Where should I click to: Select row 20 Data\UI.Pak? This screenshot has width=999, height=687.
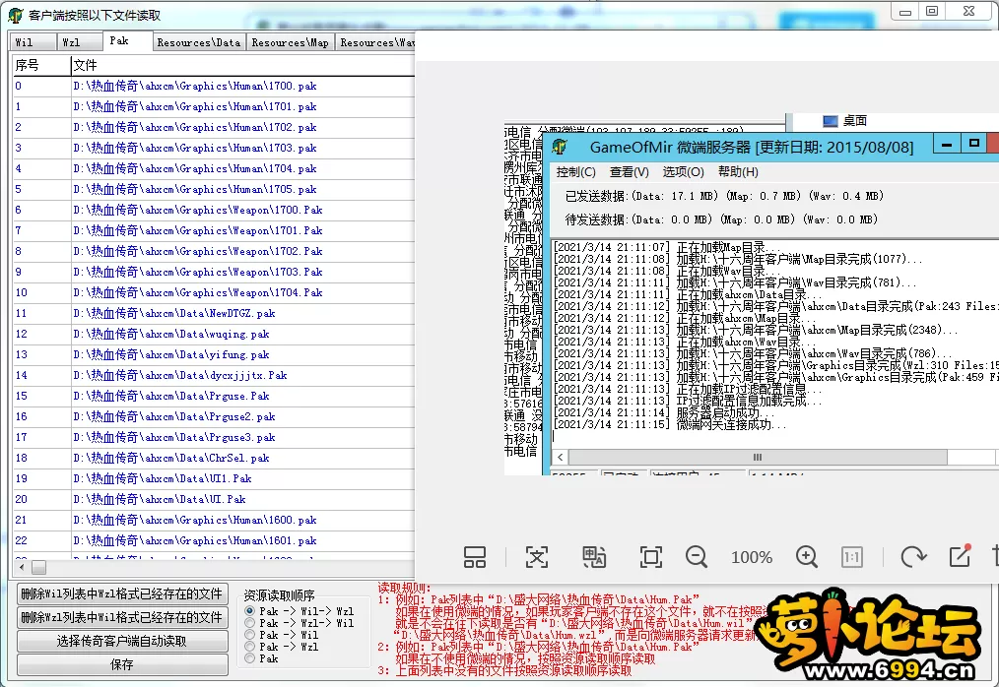pyautogui.click(x=214, y=499)
